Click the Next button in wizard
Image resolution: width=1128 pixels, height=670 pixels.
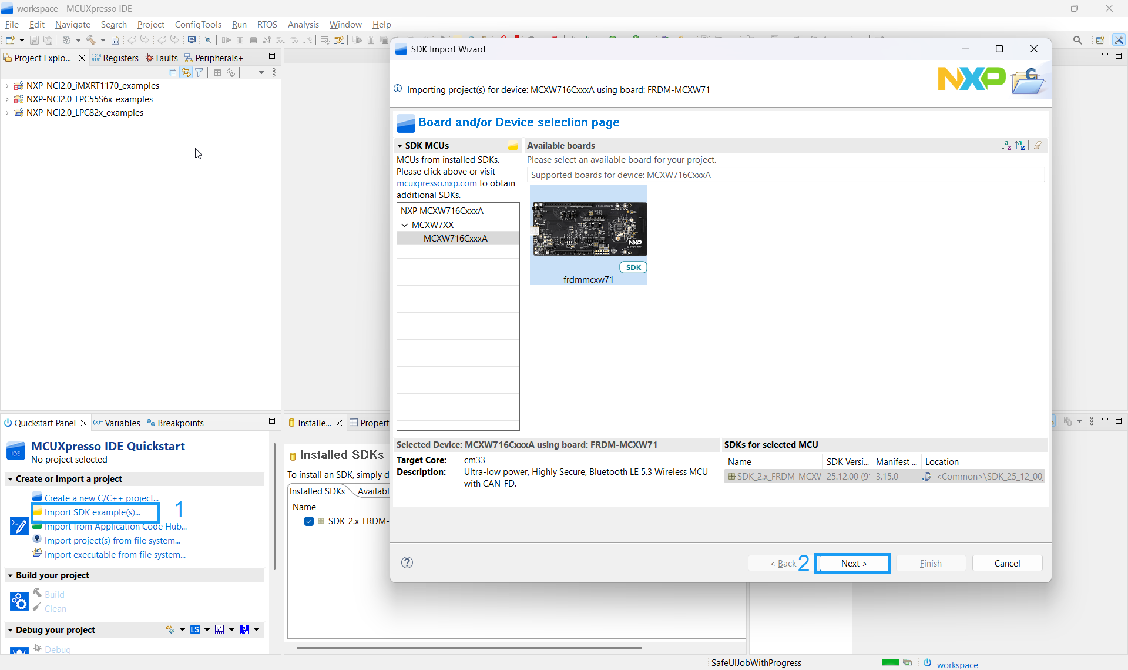[853, 563]
